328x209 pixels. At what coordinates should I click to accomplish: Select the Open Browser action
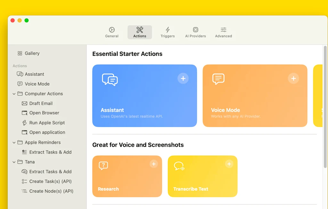[x=44, y=113]
